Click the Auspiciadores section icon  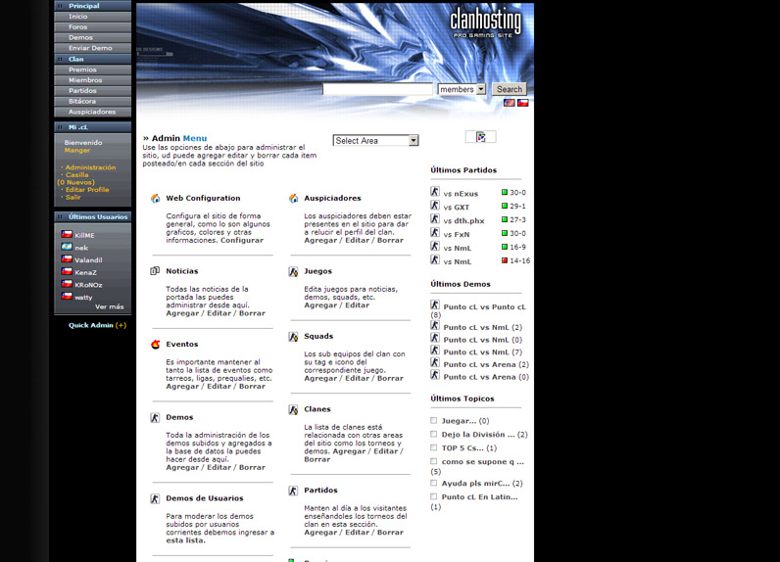[x=294, y=198]
